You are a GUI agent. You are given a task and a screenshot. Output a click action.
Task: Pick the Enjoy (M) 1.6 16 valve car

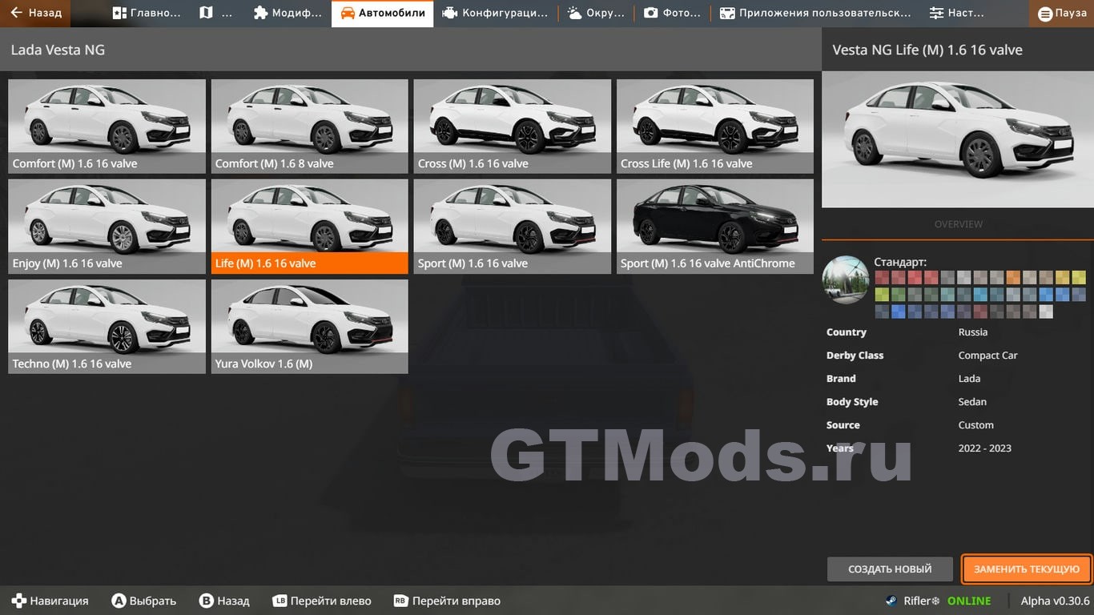[x=107, y=226]
